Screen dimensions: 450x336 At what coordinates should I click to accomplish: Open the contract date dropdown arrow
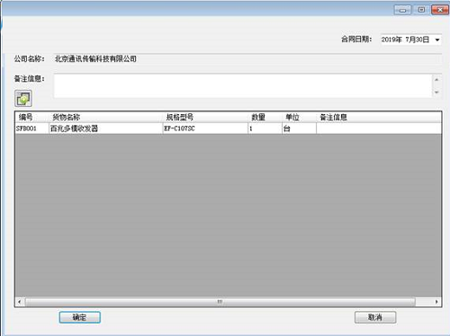click(437, 40)
